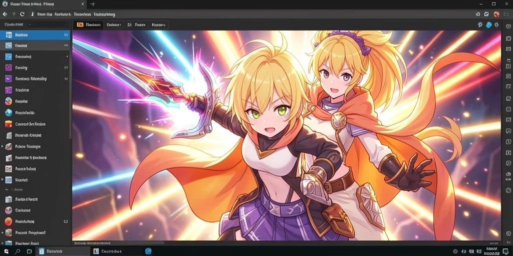Viewport: 513px width, 256px height.
Task: Launch the blue round browser icon on the taskbar
Action: tap(148, 251)
